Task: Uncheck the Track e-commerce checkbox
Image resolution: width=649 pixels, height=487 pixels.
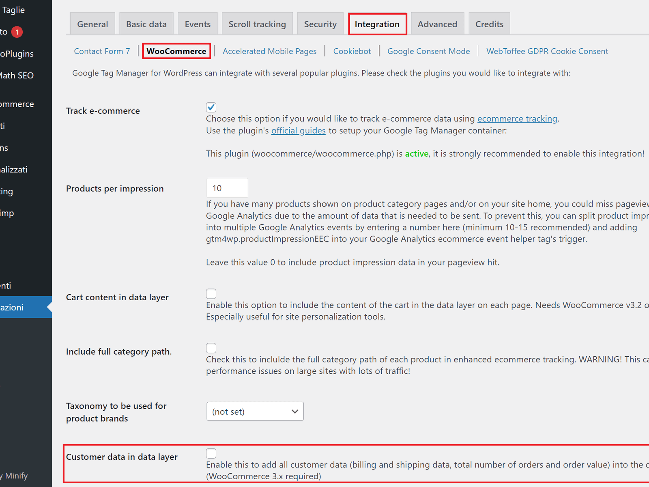Action: point(211,107)
